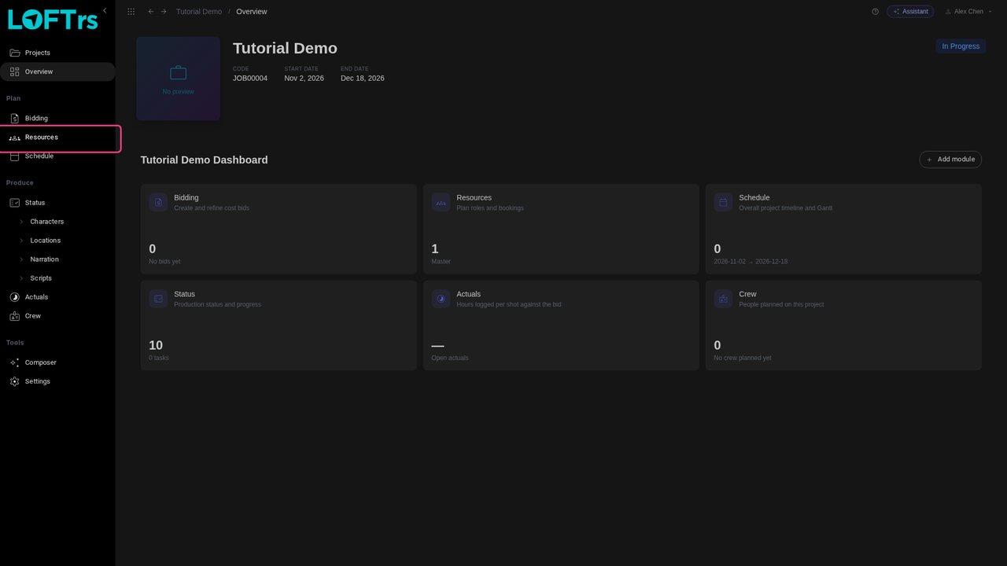Open the app grid menu icon
1007x566 pixels.
[131, 12]
